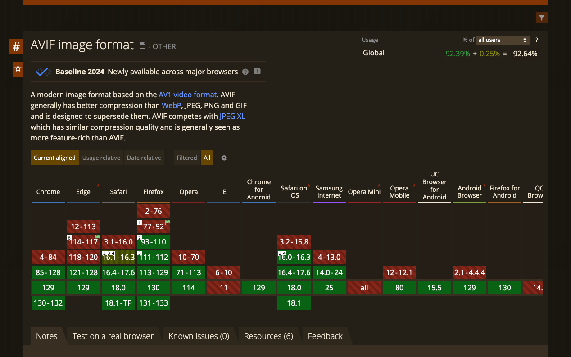Image resolution: width=571 pixels, height=357 pixels.
Task: Select Android Browser 2.1-4.4.4 cell
Action: 470,272
